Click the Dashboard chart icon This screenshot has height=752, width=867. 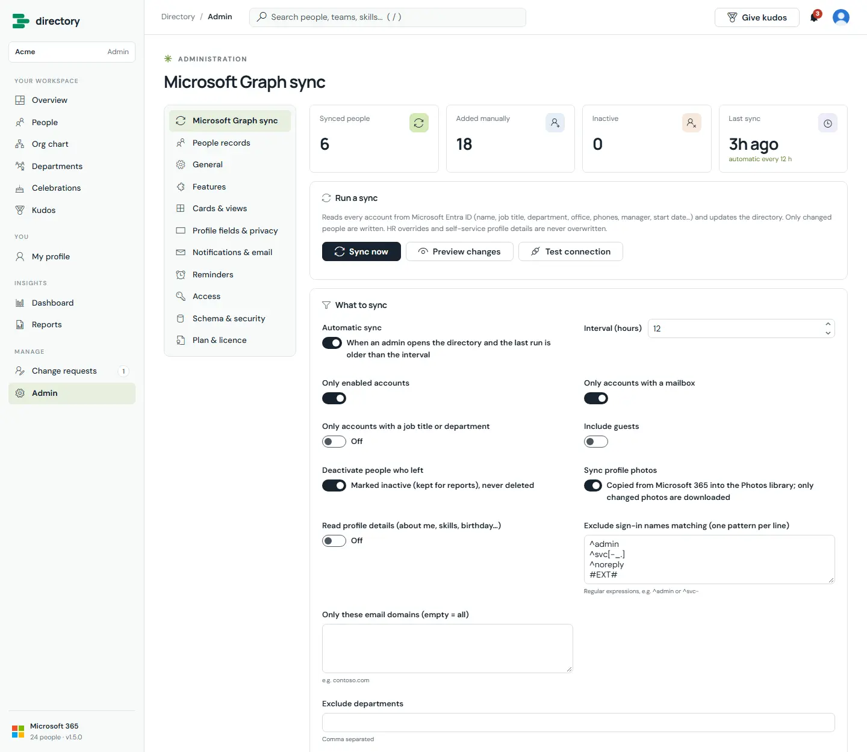(20, 303)
